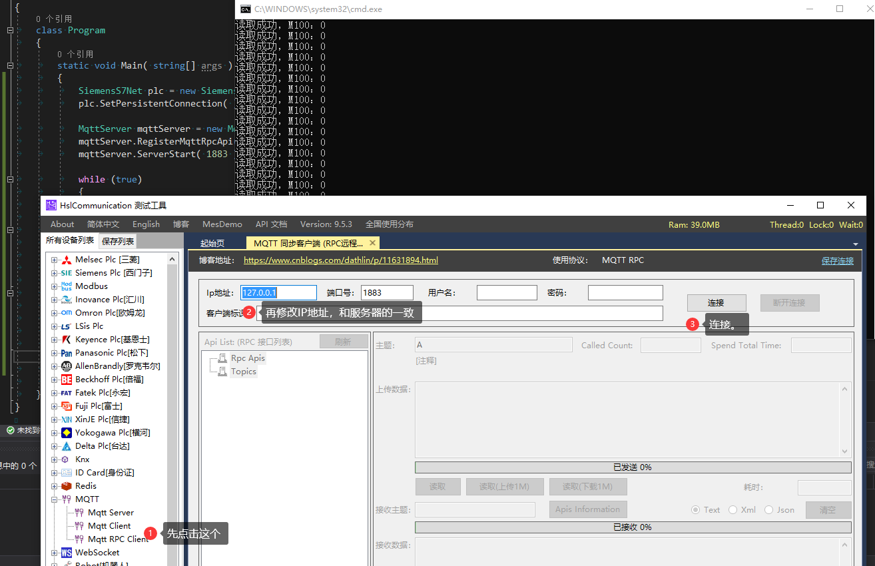Switch receive format to Json
The width and height of the screenshot is (875, 566).
769,509
